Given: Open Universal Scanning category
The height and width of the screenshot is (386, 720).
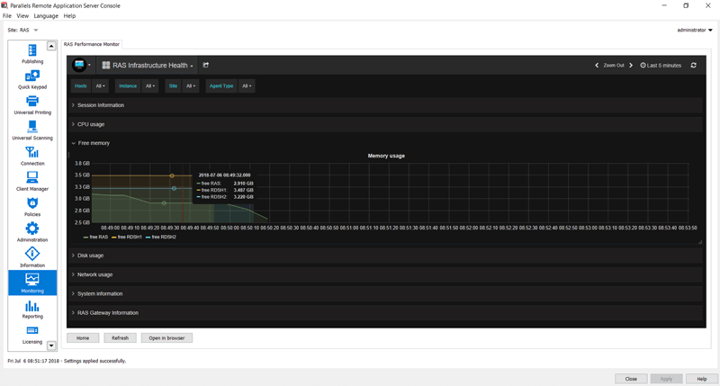Looking at the screenshot, I should 32,130.
